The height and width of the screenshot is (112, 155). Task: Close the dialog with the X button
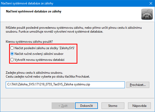tap(151, 3)
